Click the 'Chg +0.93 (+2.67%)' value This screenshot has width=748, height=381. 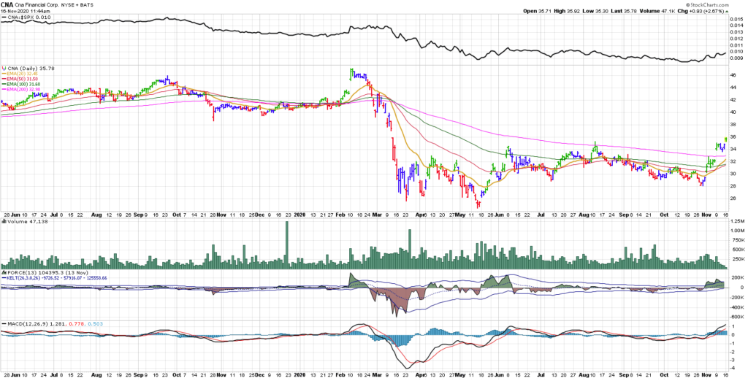click(x=701, y=10)
